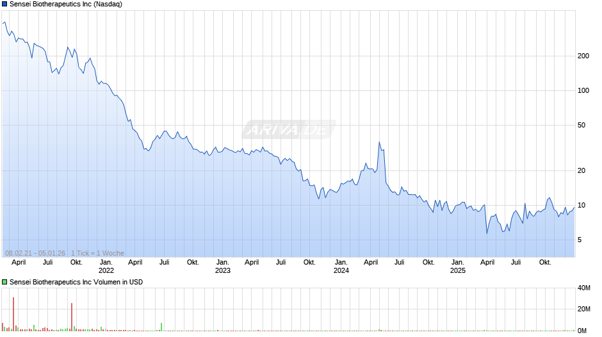Click the 100 price axis label

pyautogui.click(x=583, y=91)
